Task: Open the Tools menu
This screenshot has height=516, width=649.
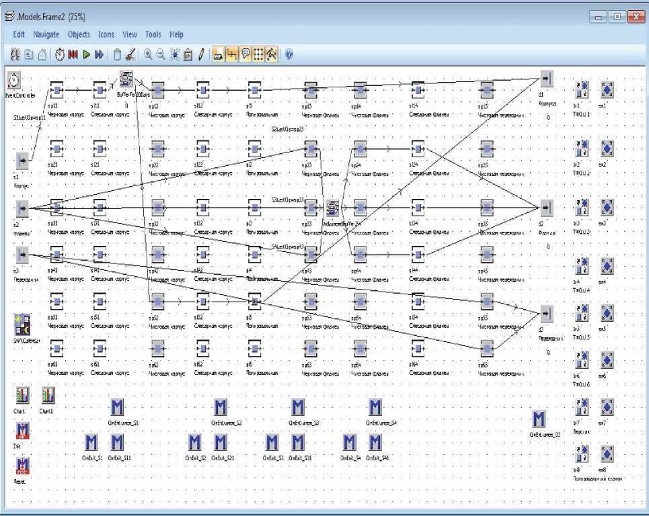Action: (153, 34)
